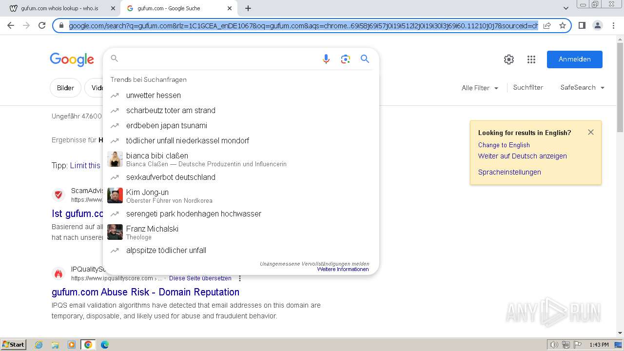Click the ScamAdviser shield favicon
This screenshot has height=351, width=624.
pyautogui.click(x=58, y=195)
